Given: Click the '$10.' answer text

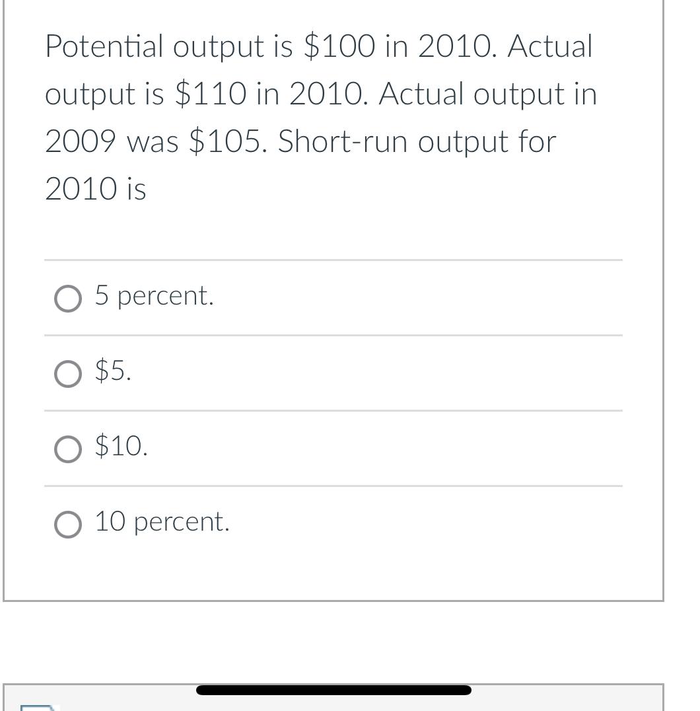Looking at the screenshot, I should (x=121, y=447).
